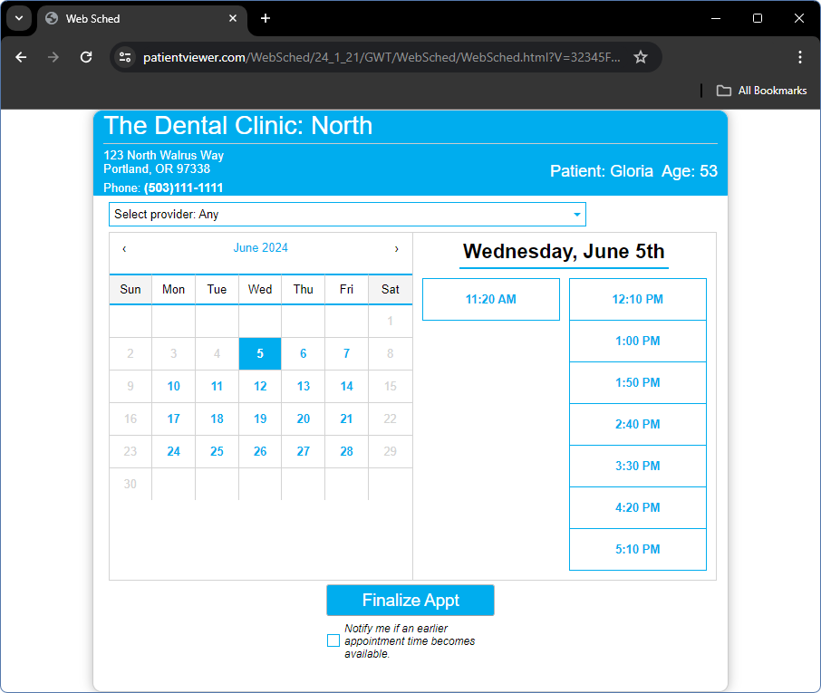Screen dimensions: 821x693
Task: Switch to the Web Sched tab
Action: coord(136,18)
